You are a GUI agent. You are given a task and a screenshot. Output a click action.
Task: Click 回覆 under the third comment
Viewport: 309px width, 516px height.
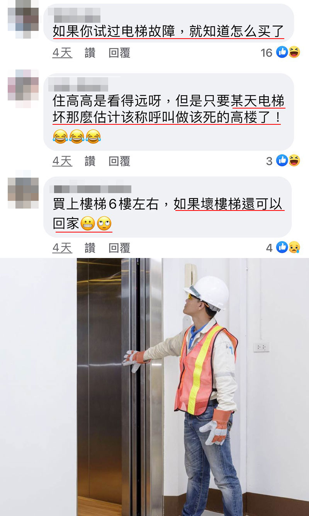[x=119, y=248]
